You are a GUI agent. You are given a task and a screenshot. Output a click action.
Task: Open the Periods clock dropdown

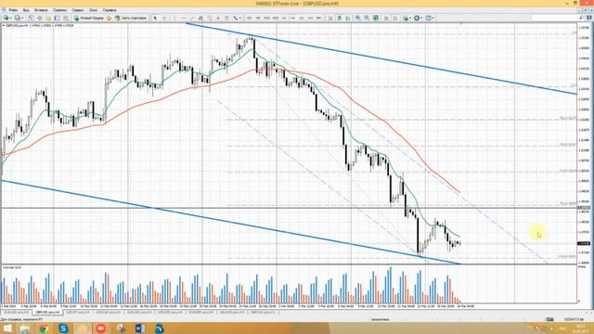click(421, 18)
